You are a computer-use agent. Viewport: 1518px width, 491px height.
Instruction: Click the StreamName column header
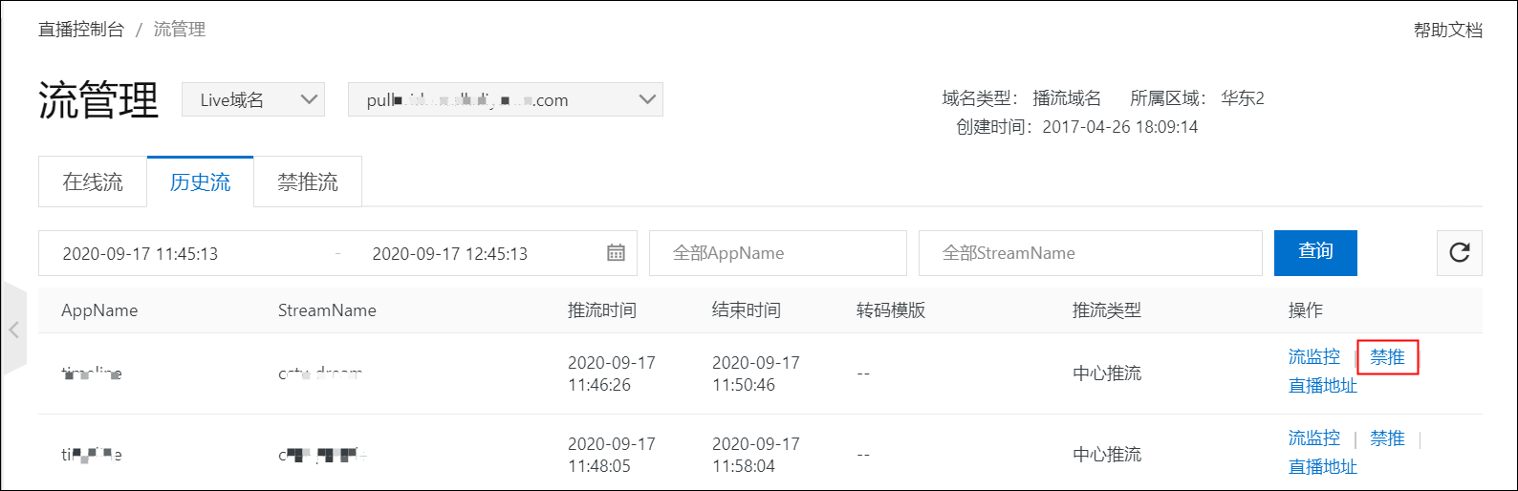coord(327,310)
